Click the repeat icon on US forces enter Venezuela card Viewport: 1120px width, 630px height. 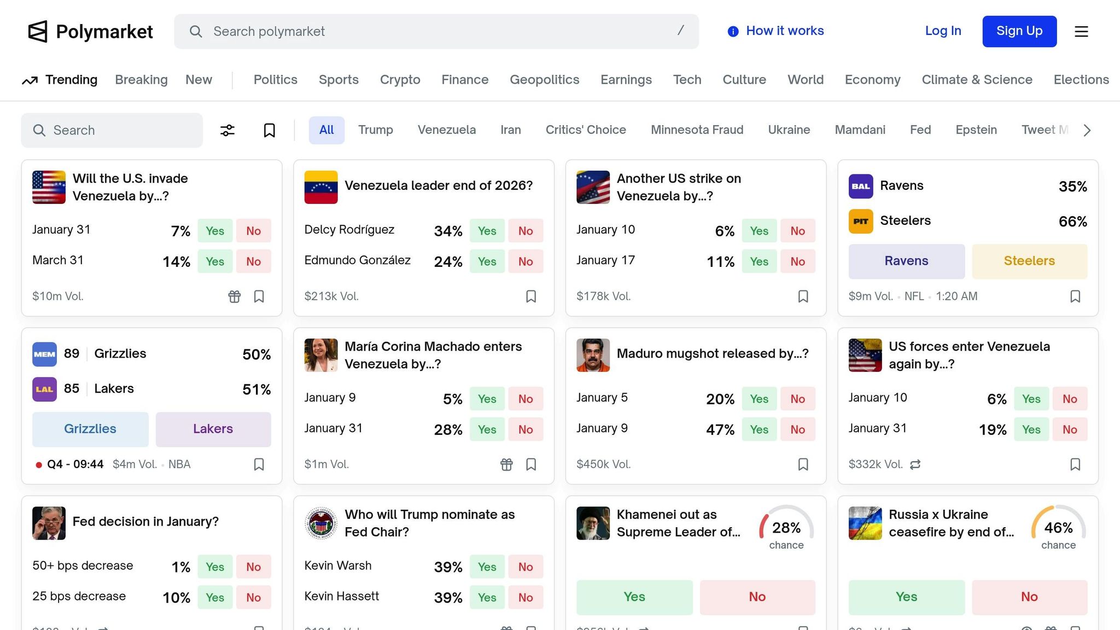tap(915, 464)
